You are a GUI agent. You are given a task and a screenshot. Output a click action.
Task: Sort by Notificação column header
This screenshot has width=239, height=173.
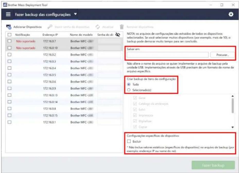pos(22,35)
